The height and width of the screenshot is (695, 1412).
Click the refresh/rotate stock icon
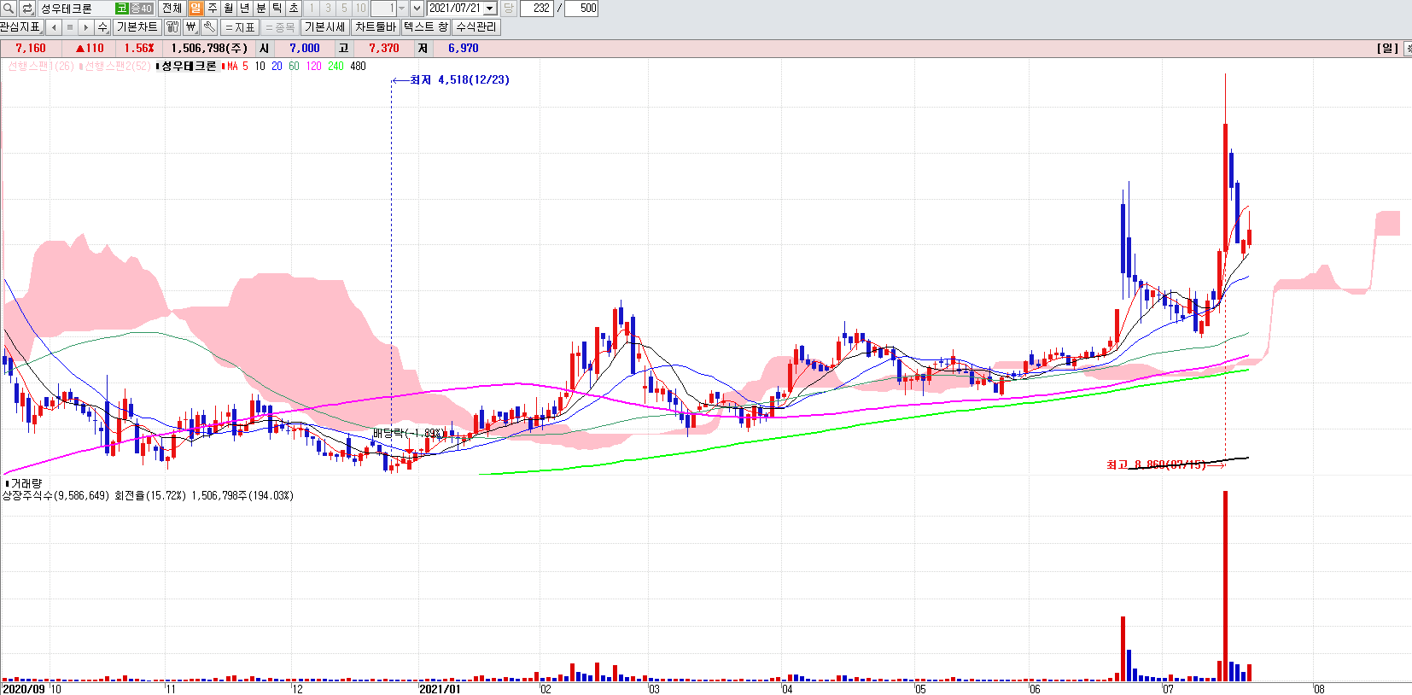pos(26,9)
